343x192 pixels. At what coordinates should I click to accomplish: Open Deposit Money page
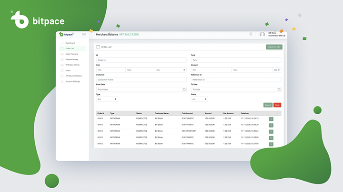tap(72, 59)
